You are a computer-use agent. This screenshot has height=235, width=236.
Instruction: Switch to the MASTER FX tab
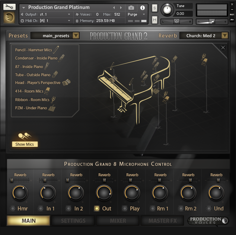pyautogui.click(x=163, y=220)
